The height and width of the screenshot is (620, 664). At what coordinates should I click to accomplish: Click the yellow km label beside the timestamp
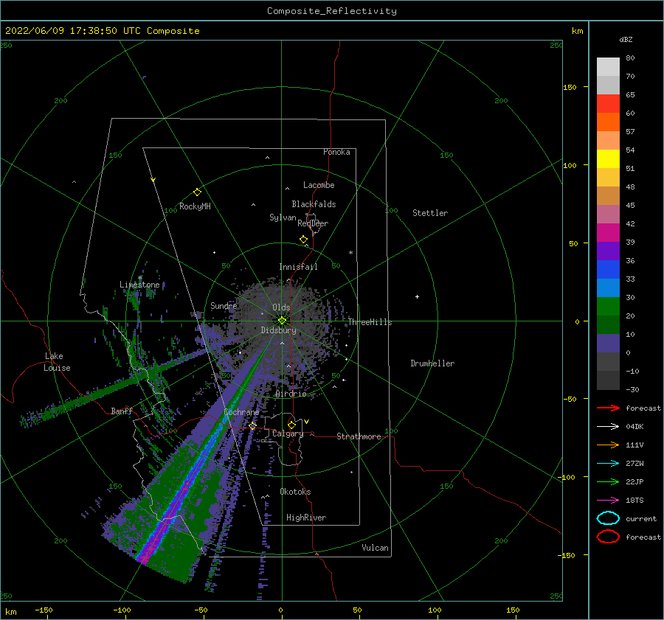[x=577, y=31]
